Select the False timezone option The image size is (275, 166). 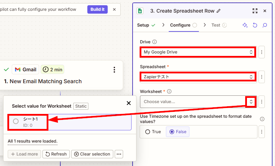[177, 131]
